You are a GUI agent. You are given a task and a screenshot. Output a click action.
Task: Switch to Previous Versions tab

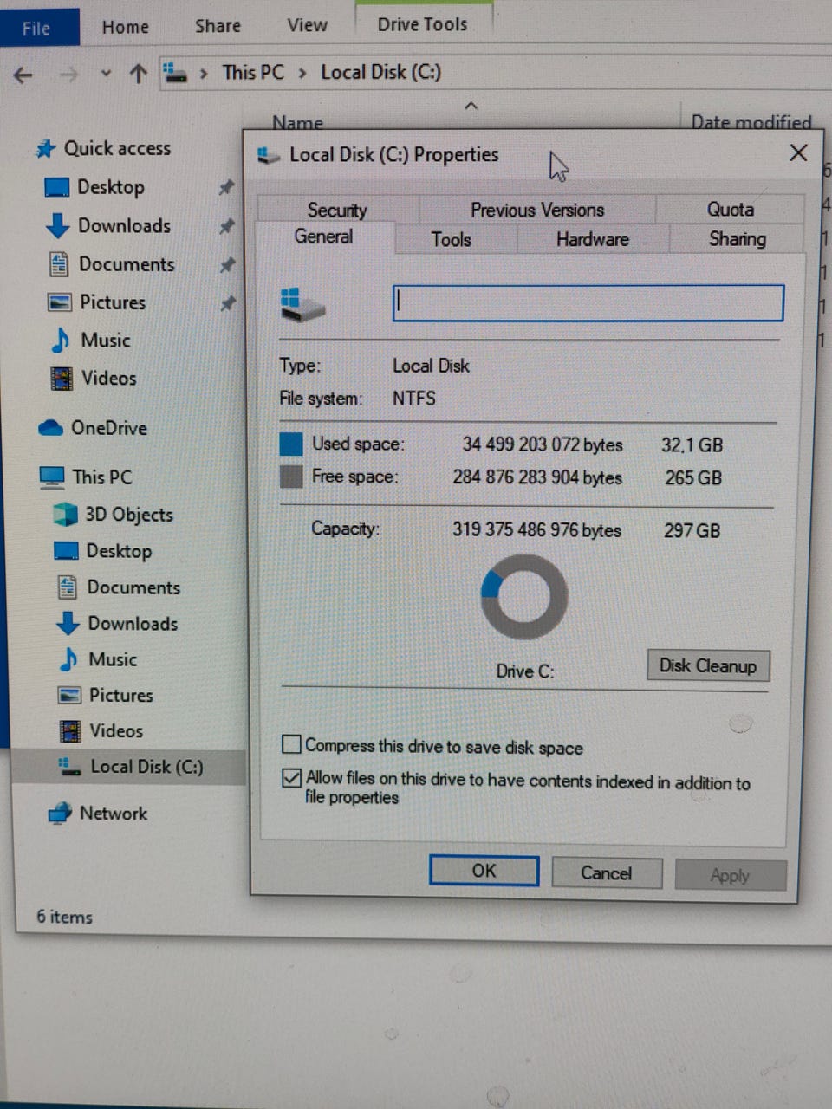[x=537, y=210]
